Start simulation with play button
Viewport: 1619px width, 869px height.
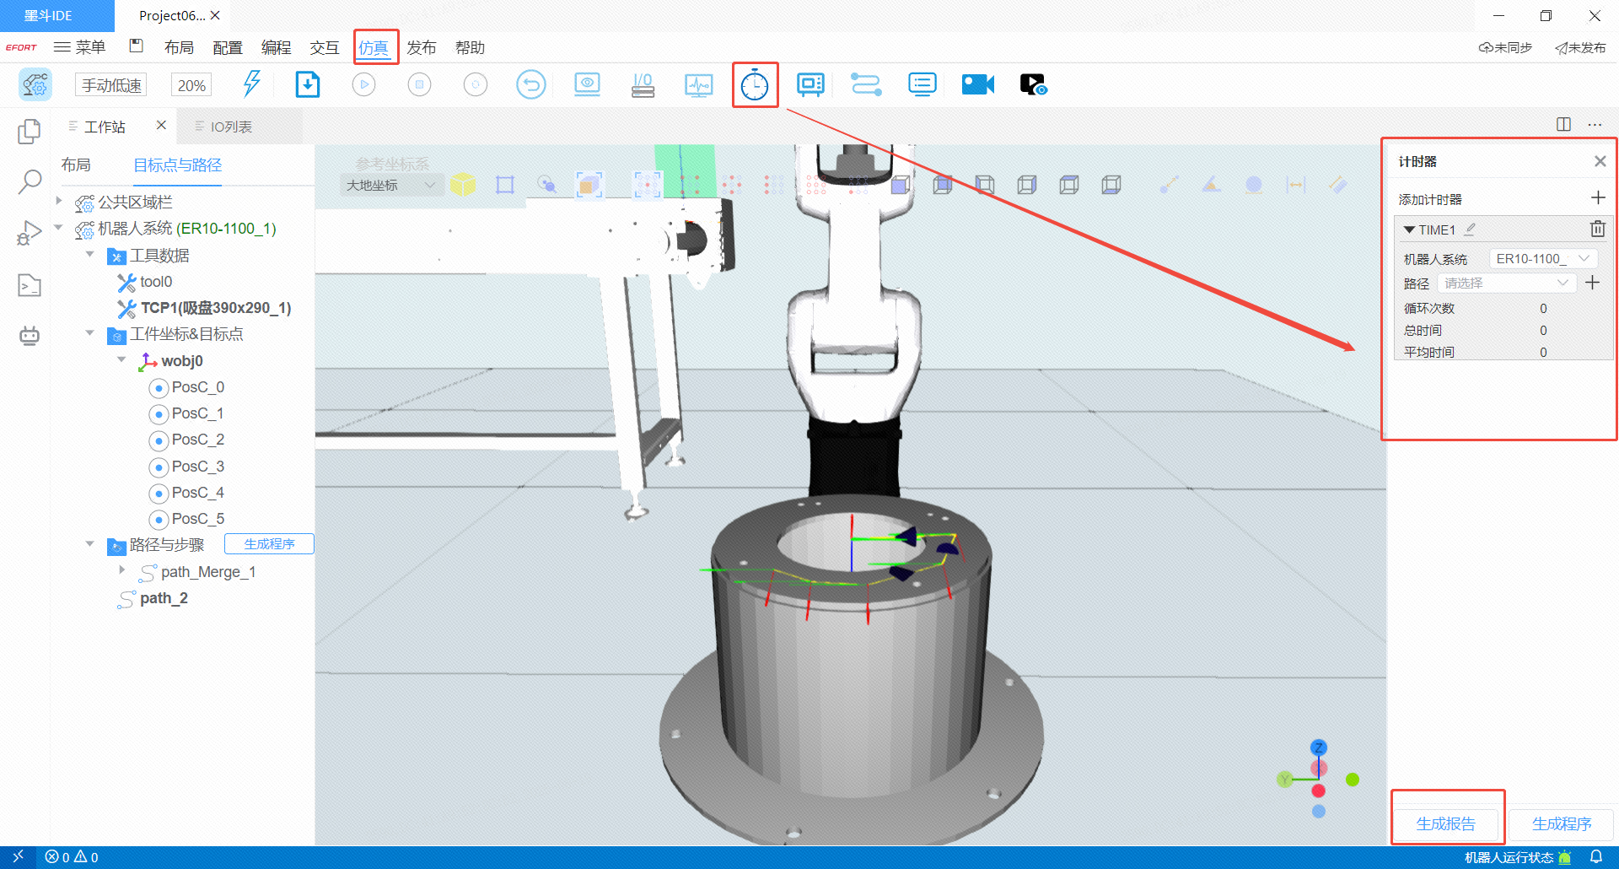click(363, 84)
